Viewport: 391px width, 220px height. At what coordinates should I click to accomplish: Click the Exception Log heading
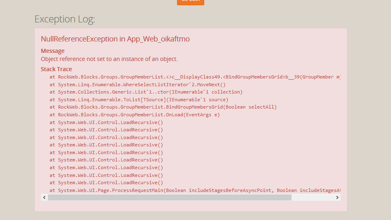(x=65, y=19)
